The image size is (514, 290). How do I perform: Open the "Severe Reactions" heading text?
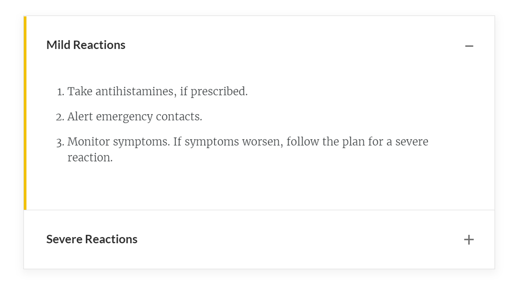coord(92,240)
